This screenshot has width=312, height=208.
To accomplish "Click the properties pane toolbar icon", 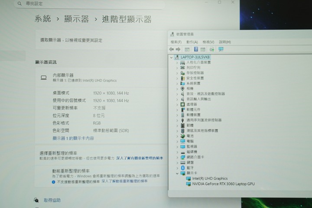I will tap(203, 49).
